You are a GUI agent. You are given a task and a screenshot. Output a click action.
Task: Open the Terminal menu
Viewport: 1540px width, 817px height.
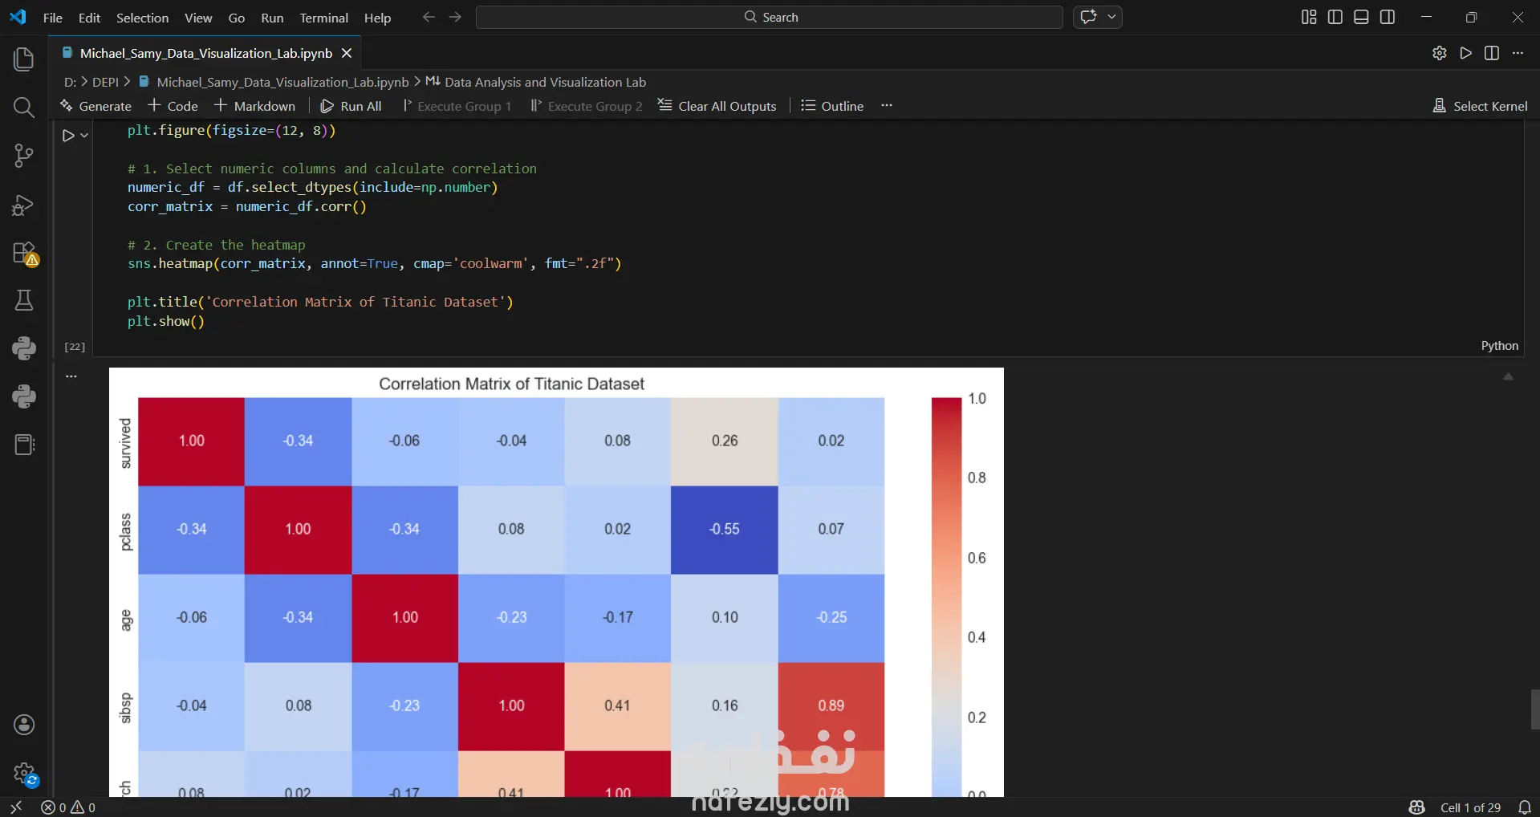[324, 18]
